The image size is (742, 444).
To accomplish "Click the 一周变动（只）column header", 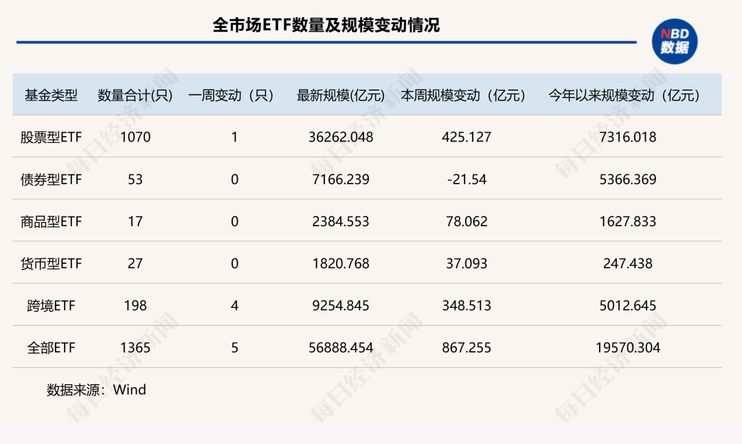I will 232,96.
